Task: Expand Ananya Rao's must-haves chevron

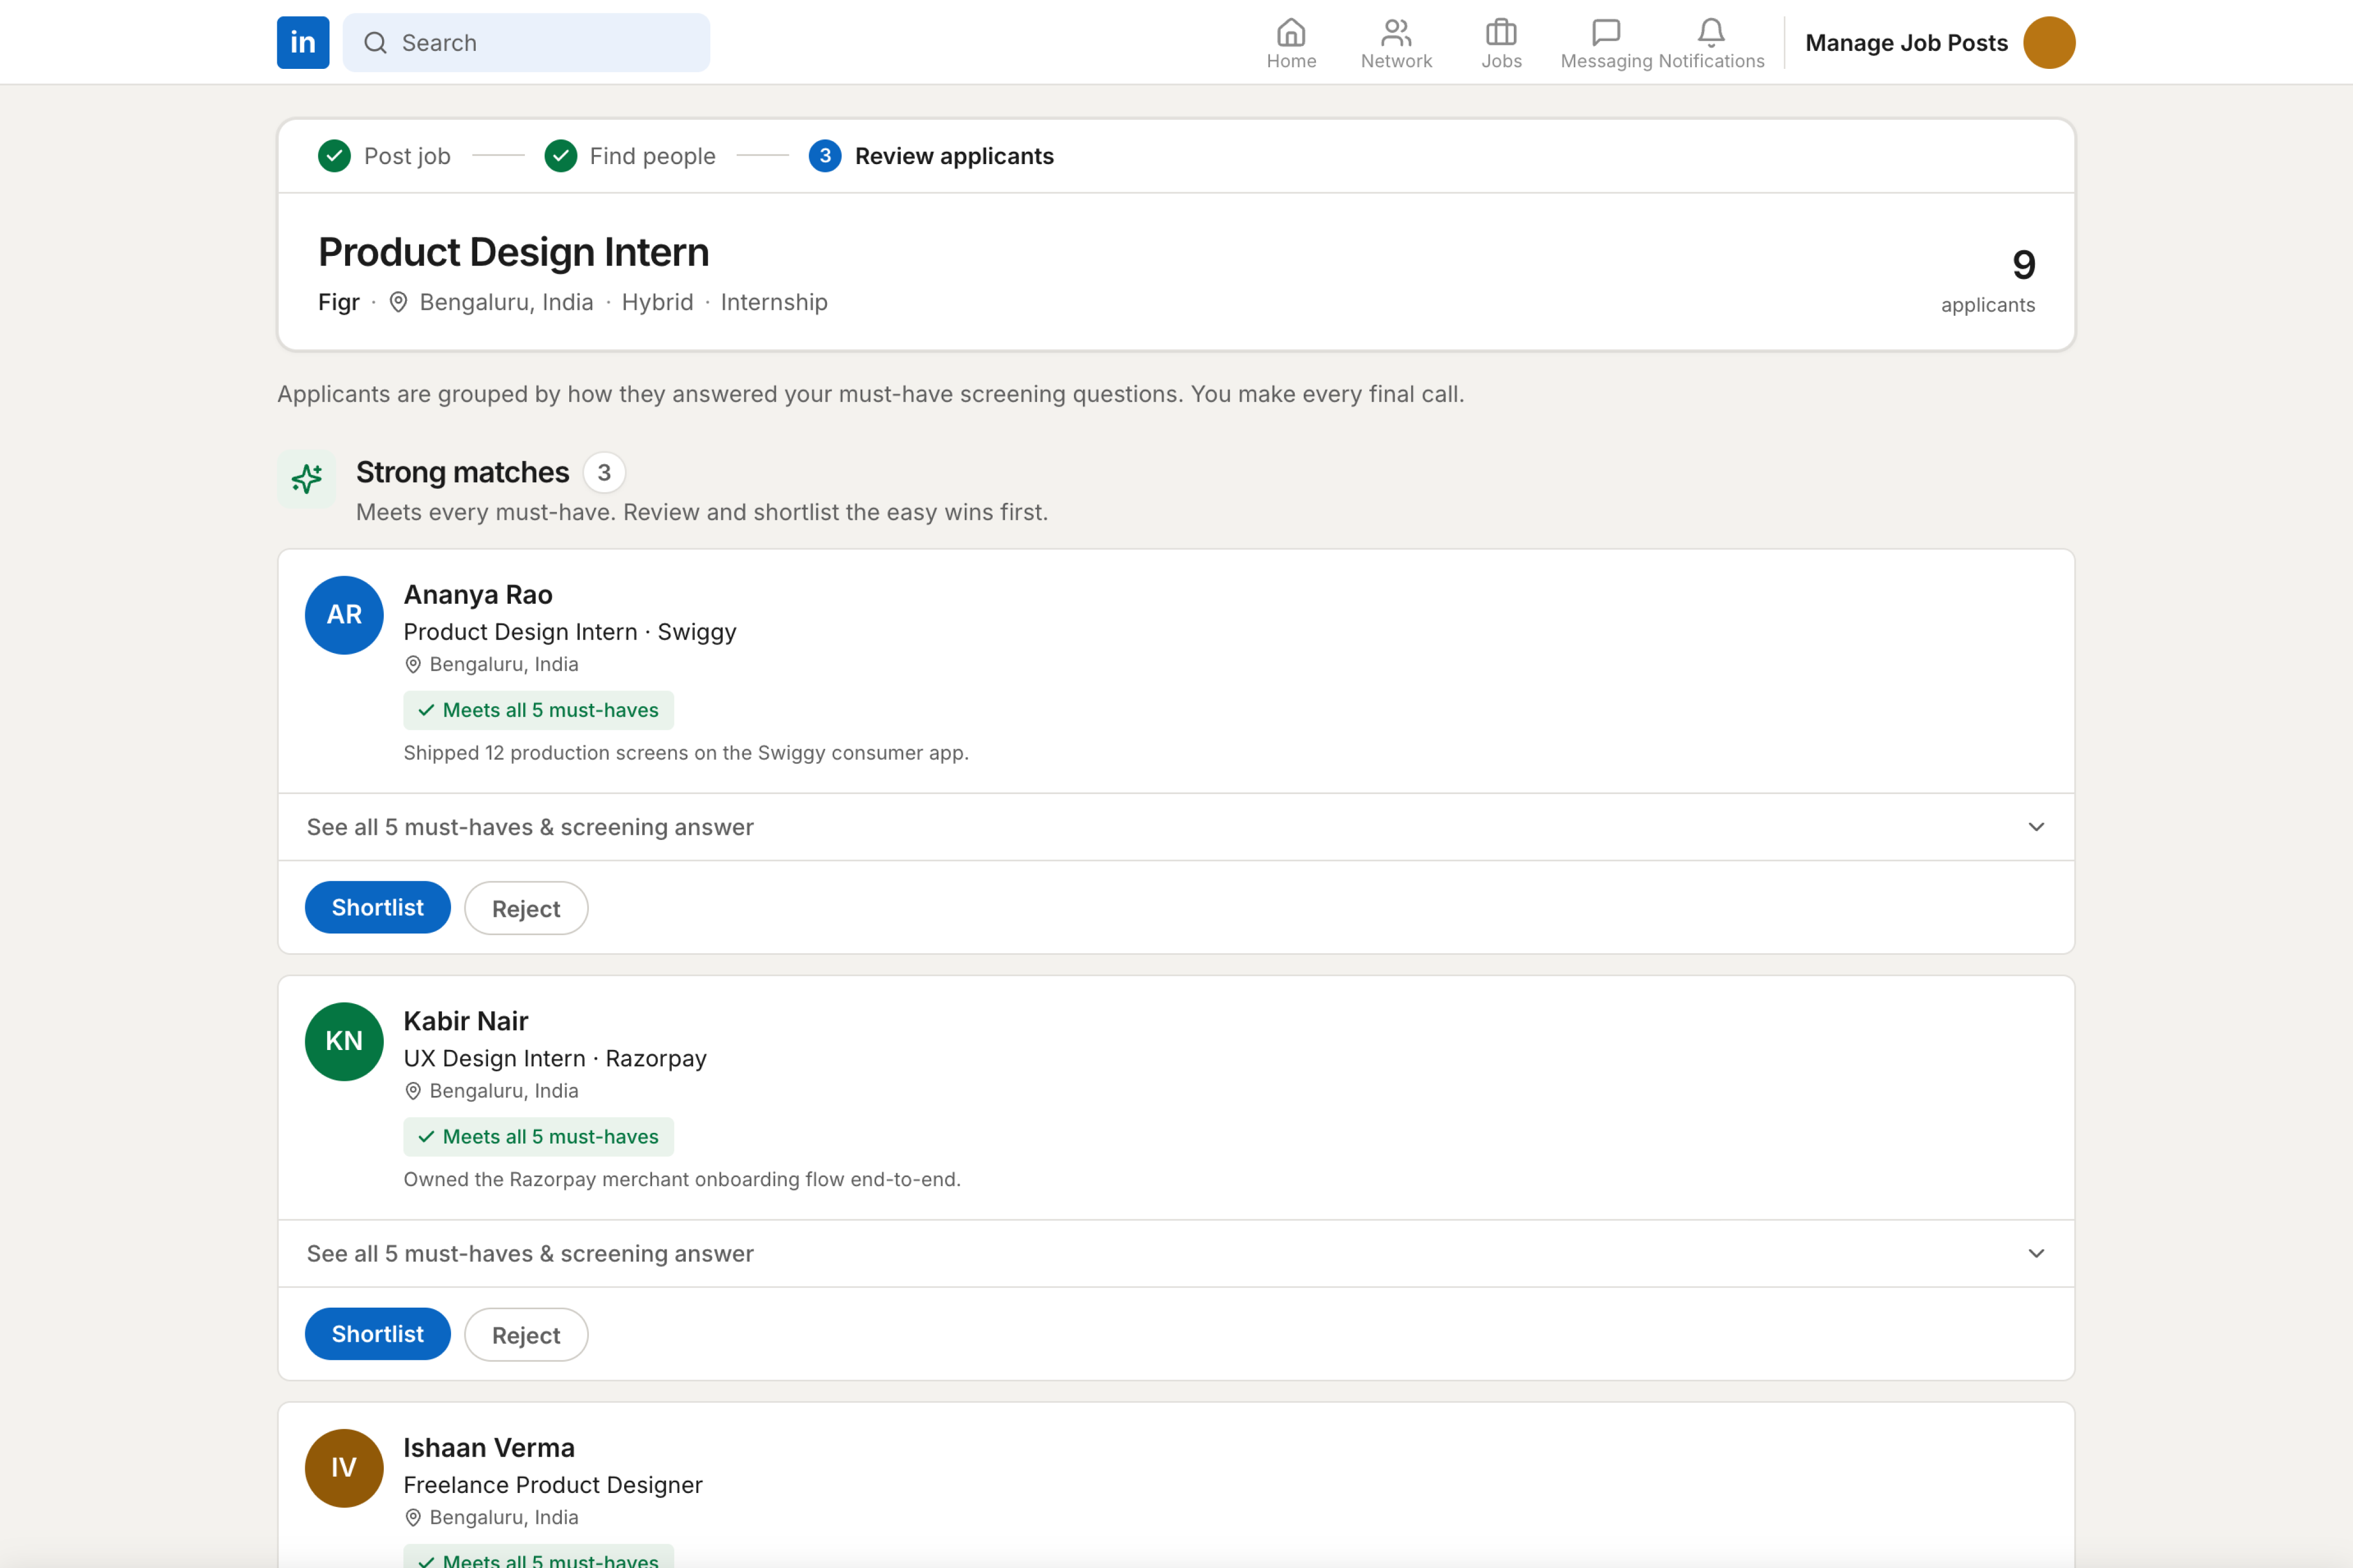Action: pos(2036,827)
